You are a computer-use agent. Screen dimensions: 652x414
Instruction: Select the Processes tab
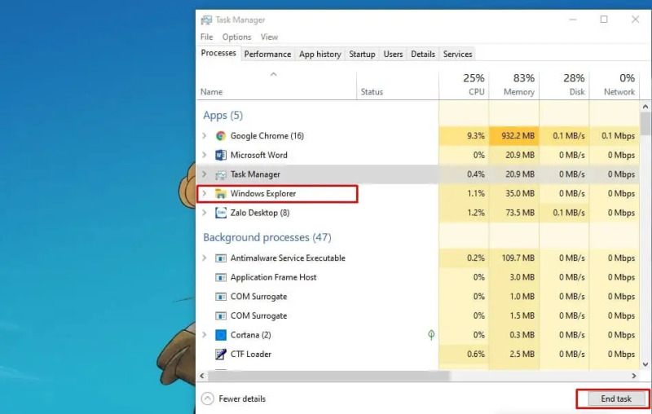coord(218,53)
